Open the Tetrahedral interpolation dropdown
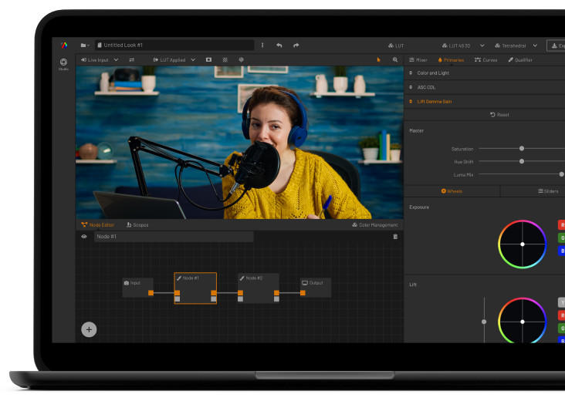This screenshot has height=401, width=565. pos(516,45)
